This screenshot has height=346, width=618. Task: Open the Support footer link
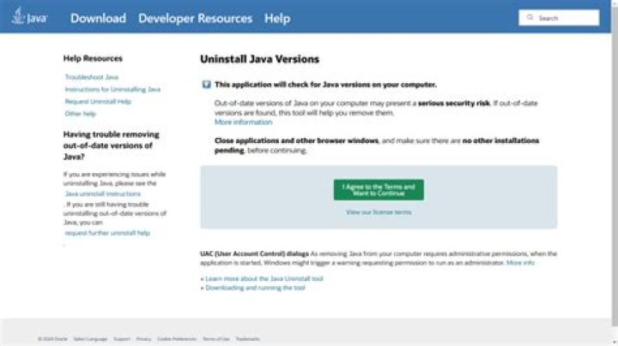tap(122, 339)
